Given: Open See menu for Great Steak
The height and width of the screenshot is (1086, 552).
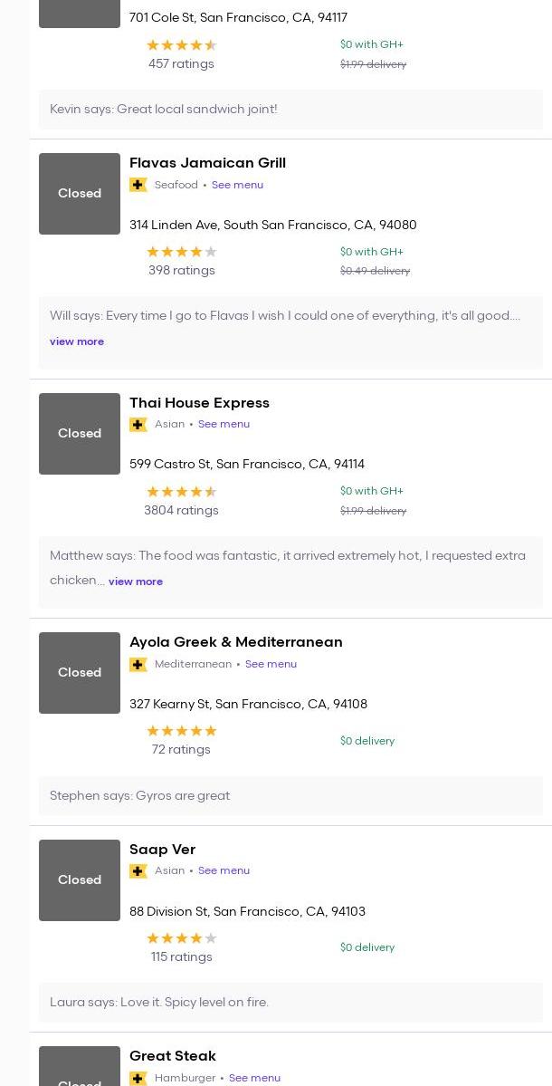Looking at the screenshot, I should [x=254, y=1078].
